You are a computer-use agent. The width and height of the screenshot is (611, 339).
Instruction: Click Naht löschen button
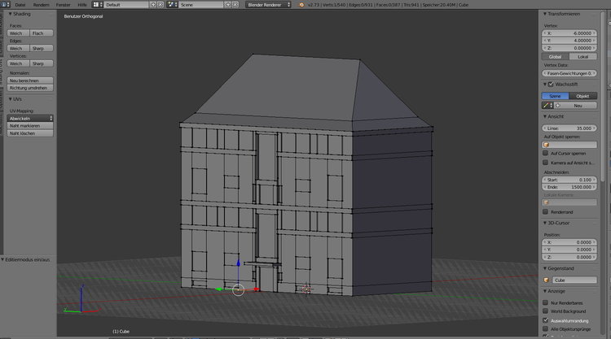point(30,133)
